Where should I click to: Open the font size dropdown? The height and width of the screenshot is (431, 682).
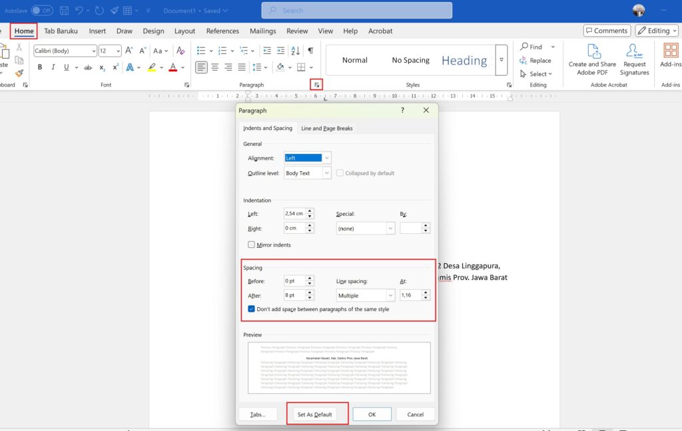pyautogui.click(x=118, y=51)
